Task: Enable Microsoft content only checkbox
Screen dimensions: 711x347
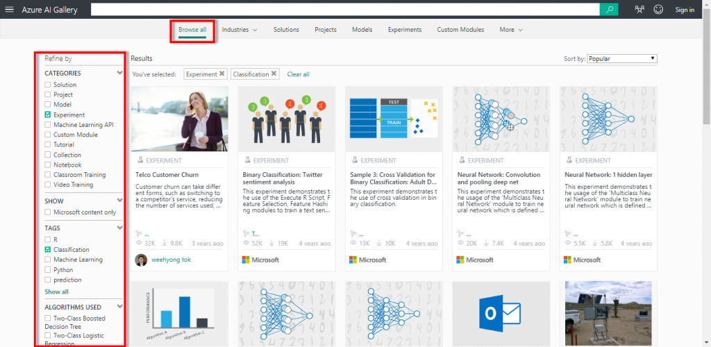Action: click(x=48, y=212)
